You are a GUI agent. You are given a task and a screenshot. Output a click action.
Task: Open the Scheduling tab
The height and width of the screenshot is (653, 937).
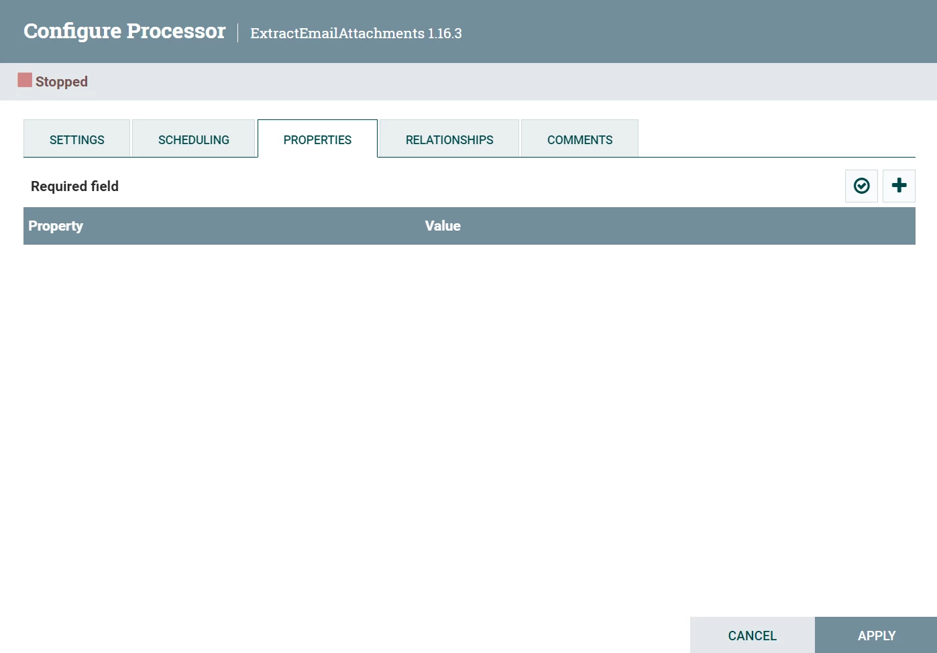[194, 139]
